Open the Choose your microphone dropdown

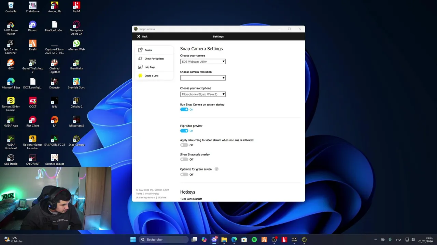(x=203, y=94)
